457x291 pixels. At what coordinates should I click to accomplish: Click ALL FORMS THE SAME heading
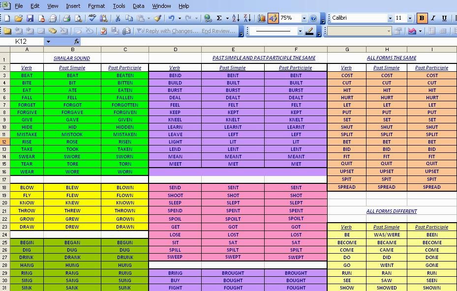[x=392, y=58]
